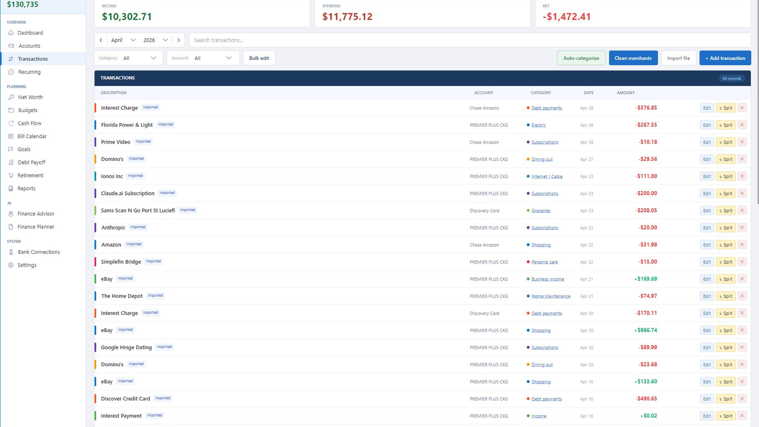Viewport: 759px width, 427px height.
Task: Delete the Simplefin Bridge transaction
Action: pyautogui.click(x=742, y=261)
